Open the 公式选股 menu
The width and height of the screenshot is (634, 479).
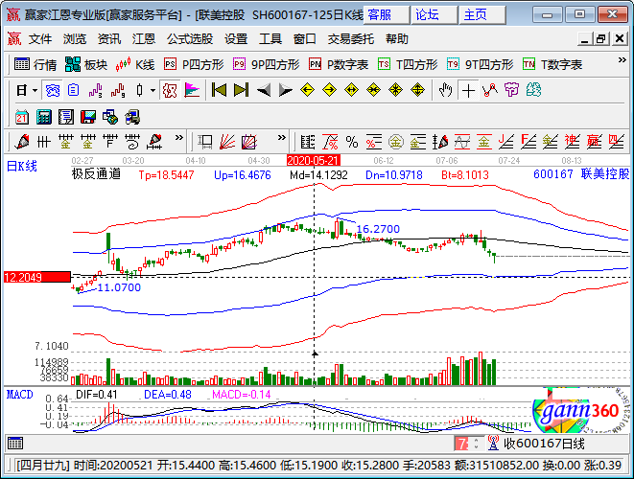click(190, 39)
